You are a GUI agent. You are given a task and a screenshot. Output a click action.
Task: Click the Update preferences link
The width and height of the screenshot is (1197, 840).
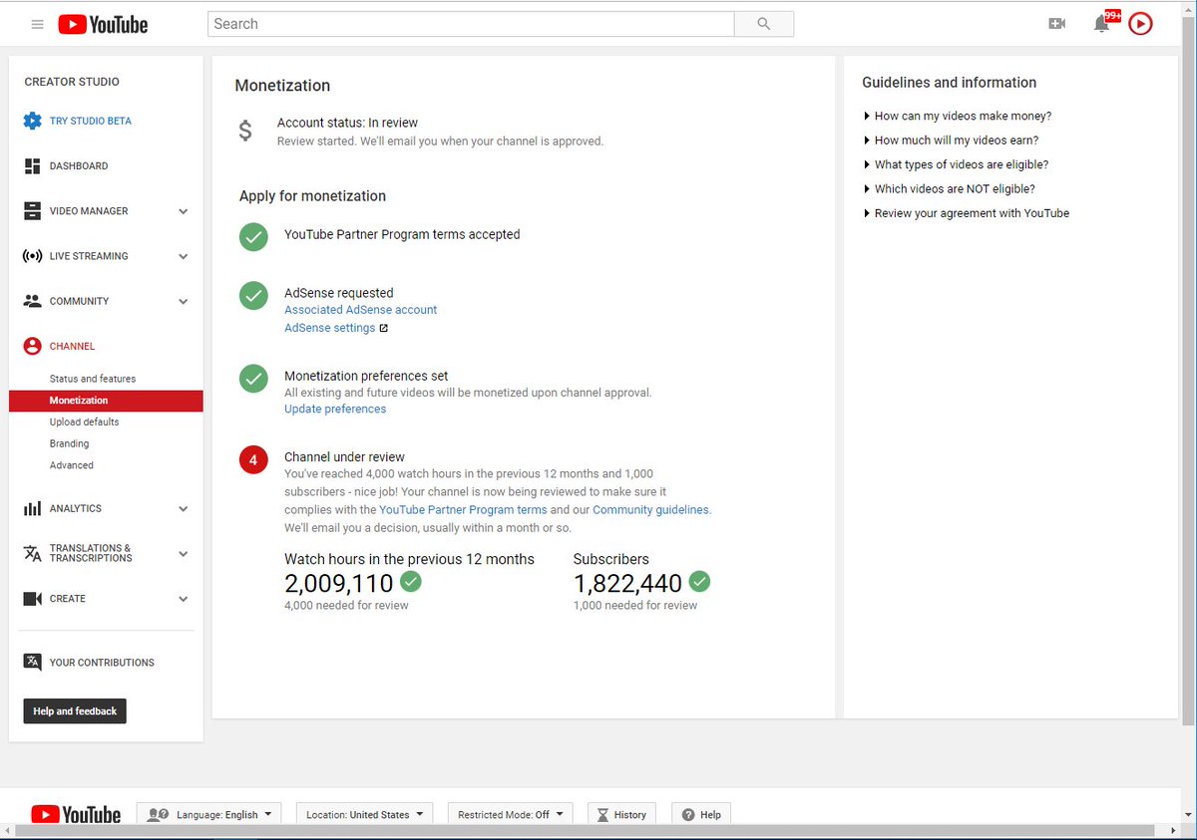point(335,409)
